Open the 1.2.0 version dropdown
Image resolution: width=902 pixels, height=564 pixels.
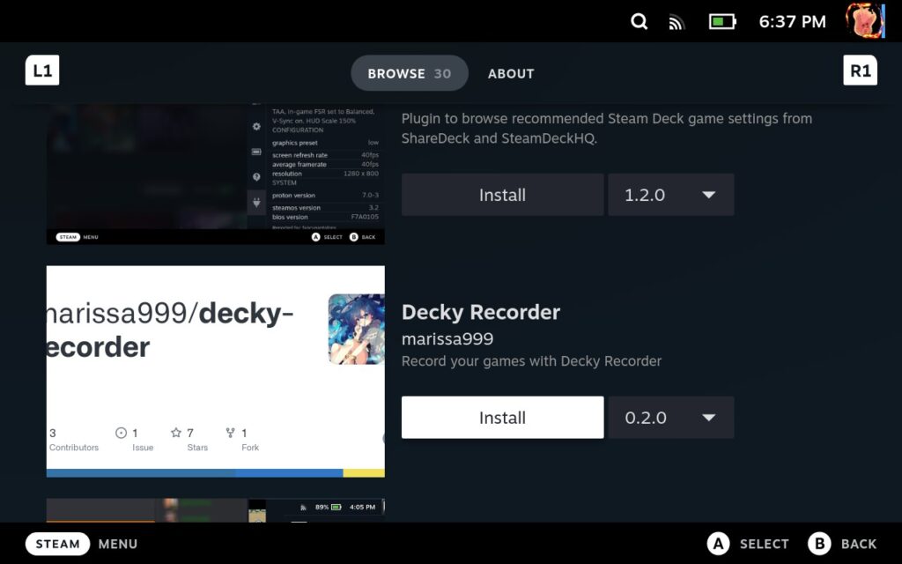point(670,195)
